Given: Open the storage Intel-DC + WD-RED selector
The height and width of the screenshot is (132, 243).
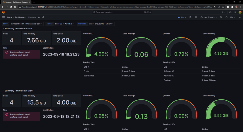Looking at the screenshot, I should pos(64,24).
